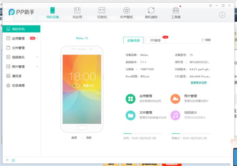
Task: Open the orange 照片管理 shortcut icon
Action: [175, 99]
